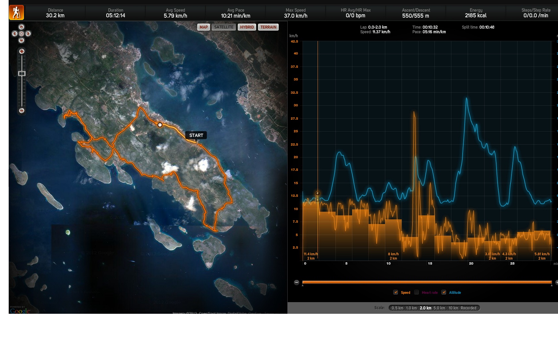558x349 pixels.
Task: Click Energy 2185 kcal value
Action: (476, 16)
